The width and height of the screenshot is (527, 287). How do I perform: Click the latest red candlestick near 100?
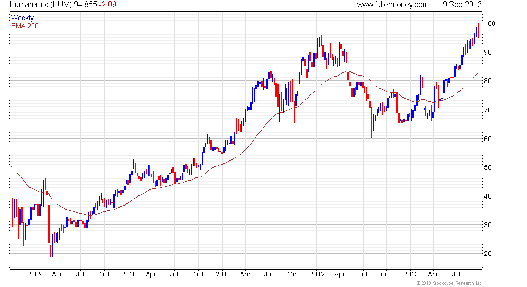click(478, 31)
